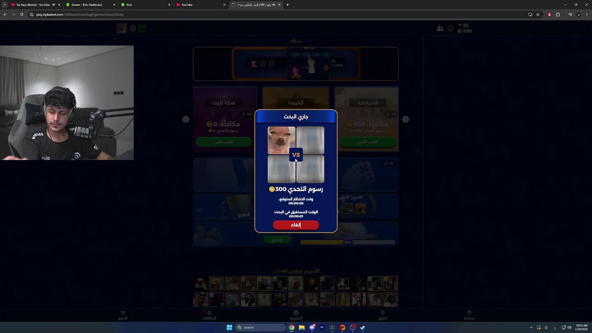Viewport: 592px width, 333px height.
Task: Click the الدوري league trophy card
Action: click(225, 207)
